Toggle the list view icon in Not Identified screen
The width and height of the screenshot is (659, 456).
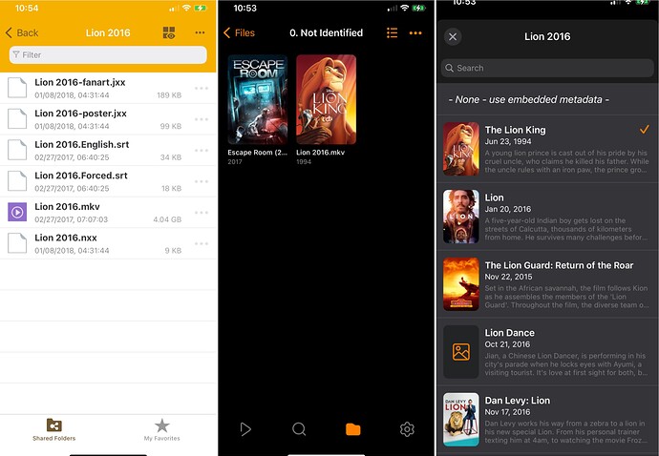pyautogui.click(x=392, y=32)
